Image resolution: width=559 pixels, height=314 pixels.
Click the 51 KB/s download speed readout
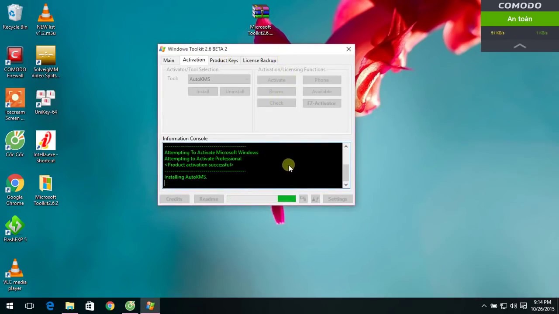(x=497, y=33)
